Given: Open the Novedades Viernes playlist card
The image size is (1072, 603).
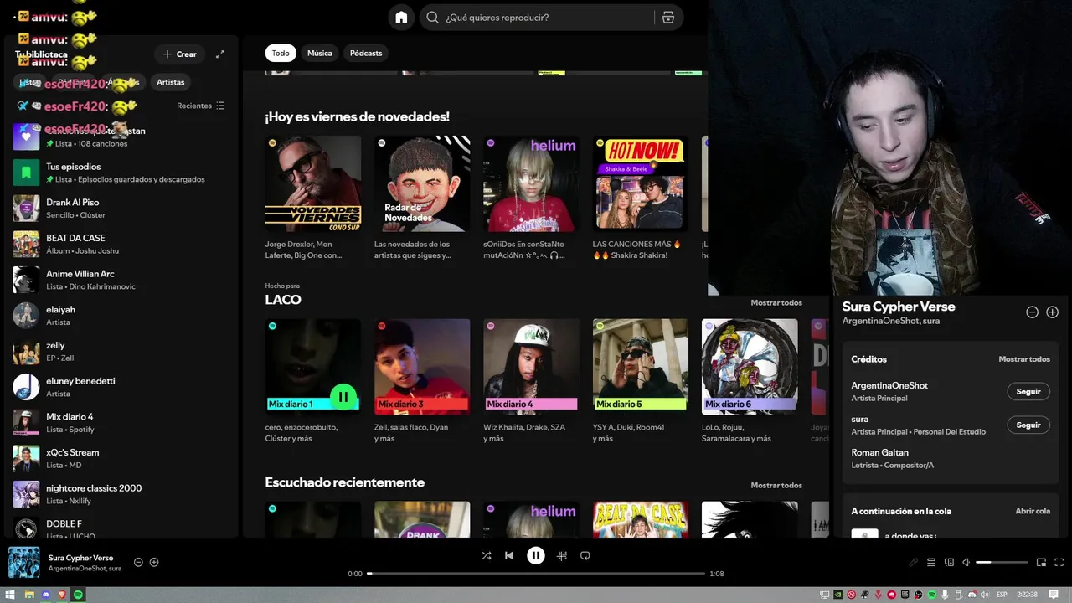Looking at the screenshot, I should point(313,198).
